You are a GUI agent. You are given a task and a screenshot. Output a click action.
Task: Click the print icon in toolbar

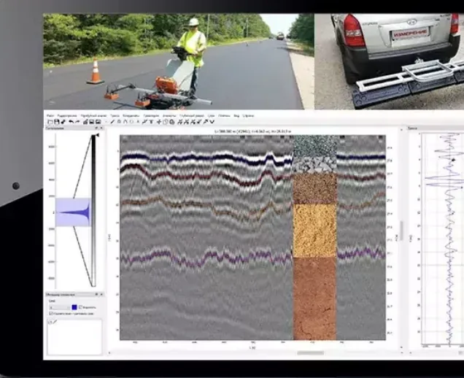[x=85, y=122]
